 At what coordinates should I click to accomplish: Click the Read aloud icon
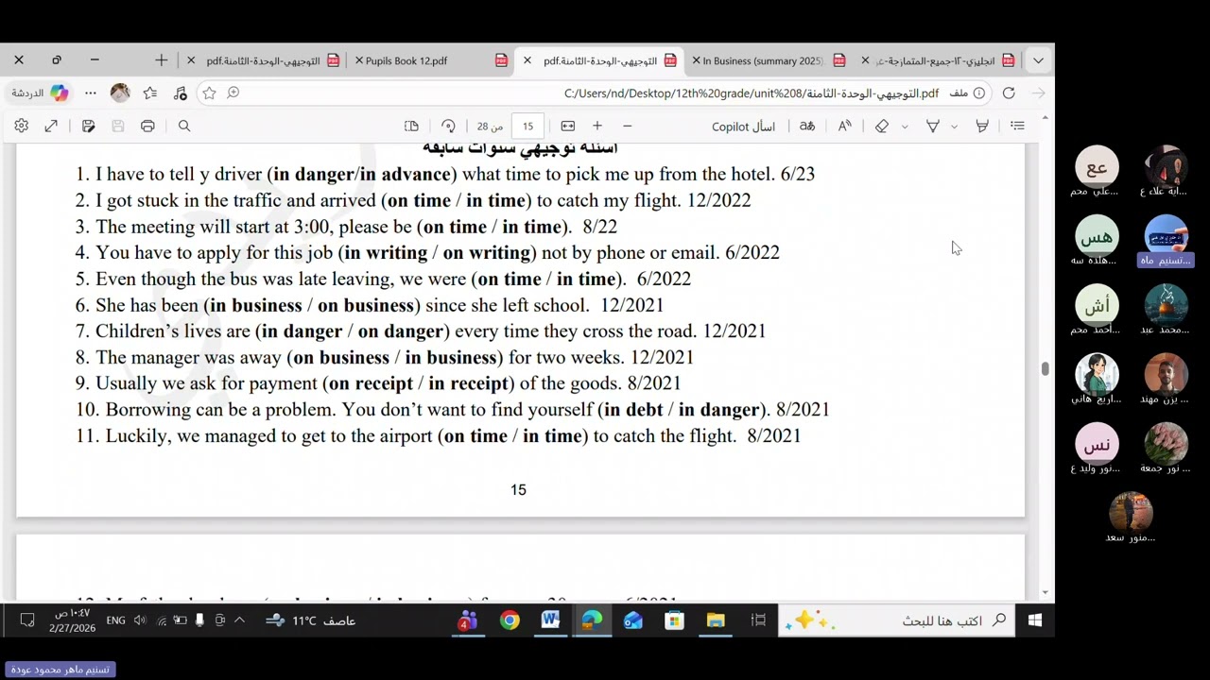845,126
